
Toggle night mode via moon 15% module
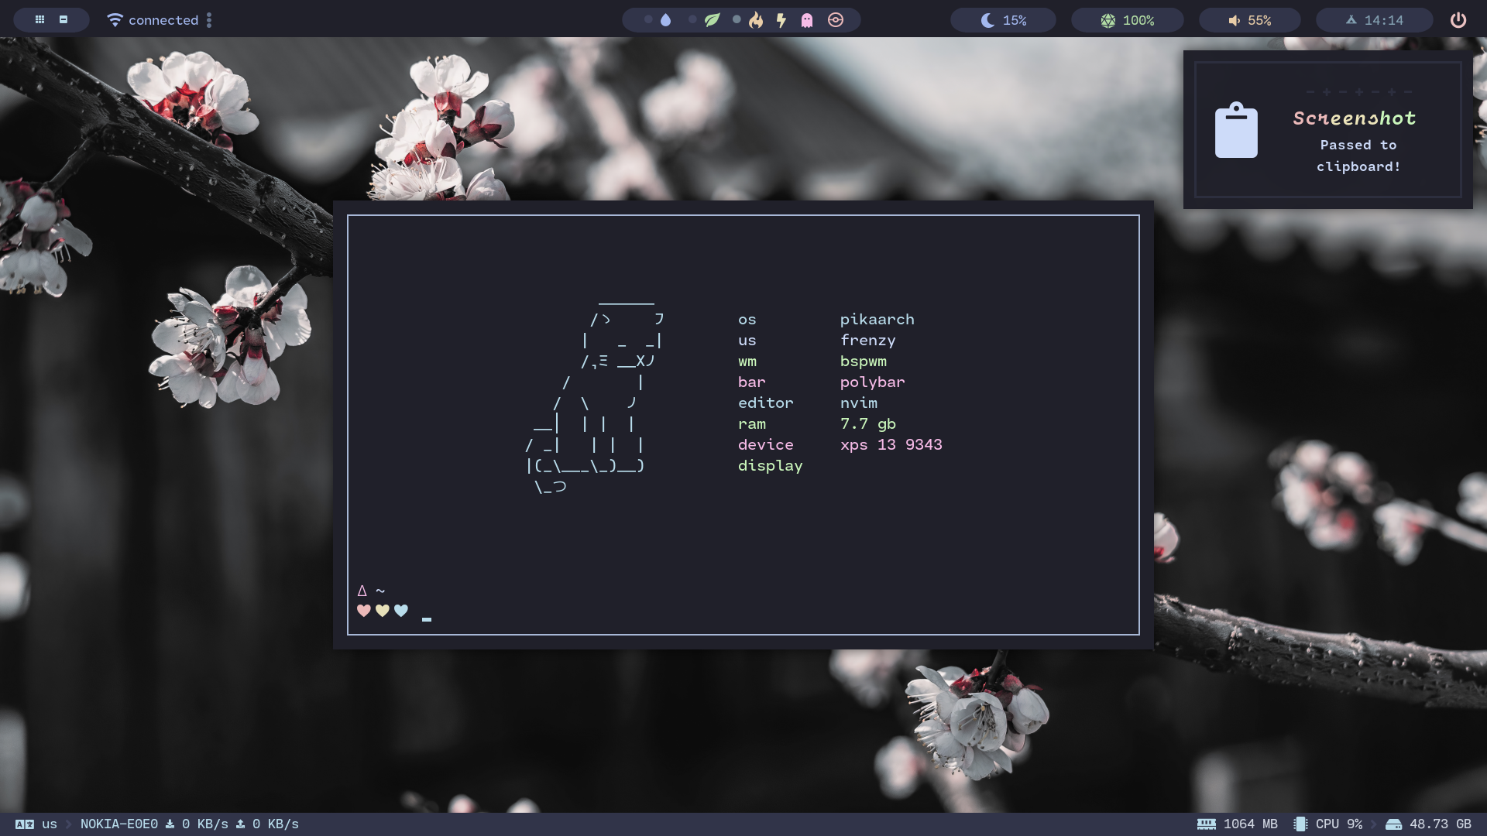(x=1003, y=20)
